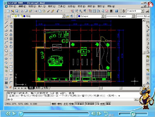
Task: Open the undo history dropdown arrow
Action: pyautogui.click(x=61, y=11)
